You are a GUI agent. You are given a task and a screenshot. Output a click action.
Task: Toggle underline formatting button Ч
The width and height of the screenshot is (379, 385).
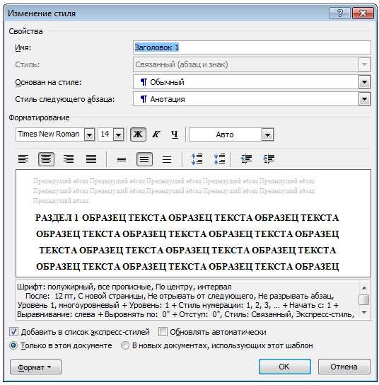pos(175,134)
